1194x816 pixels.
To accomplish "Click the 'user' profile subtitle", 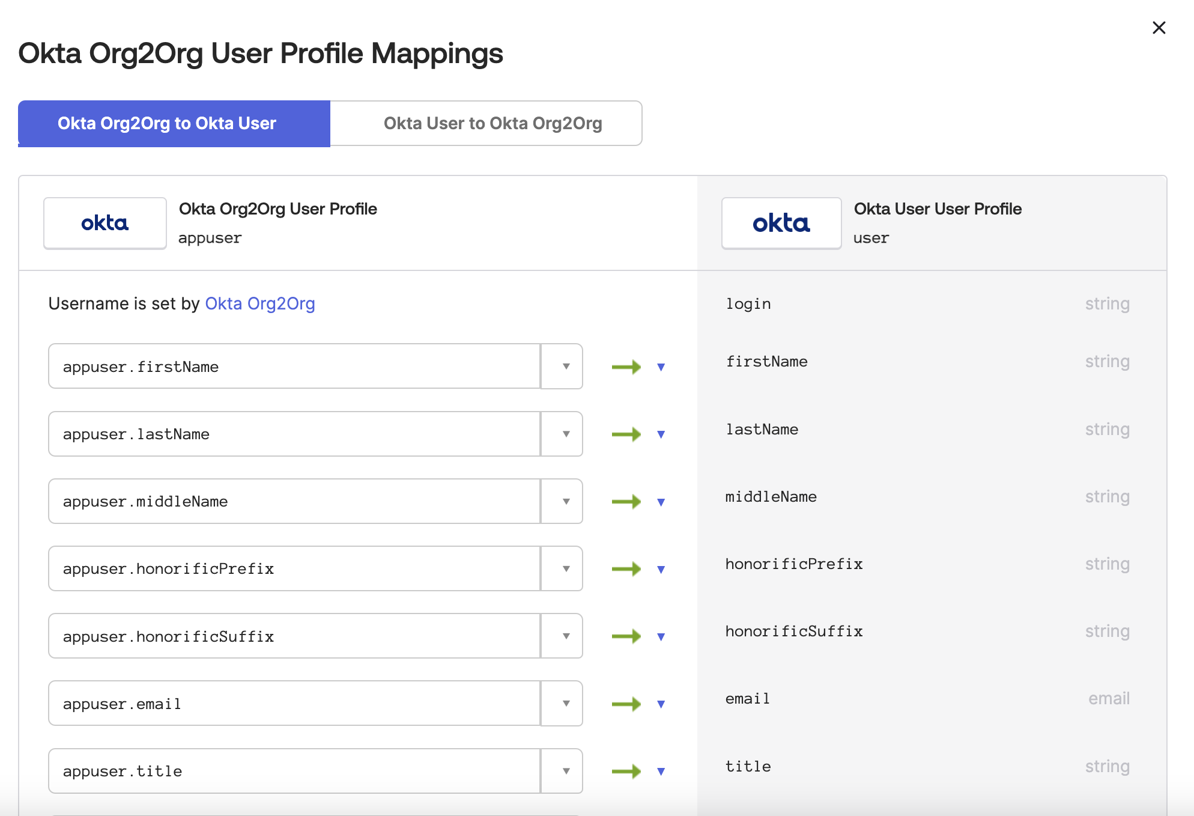I will pos(871,239).
